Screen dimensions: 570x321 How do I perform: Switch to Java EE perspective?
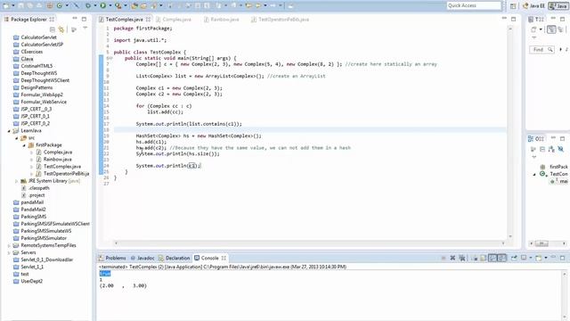pyautogui.click(x=534, y=6)
